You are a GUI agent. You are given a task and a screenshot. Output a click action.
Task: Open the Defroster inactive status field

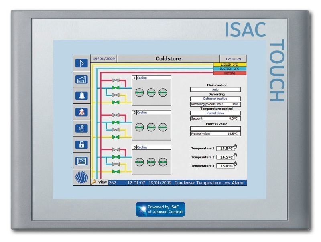[x=215, y=99]
